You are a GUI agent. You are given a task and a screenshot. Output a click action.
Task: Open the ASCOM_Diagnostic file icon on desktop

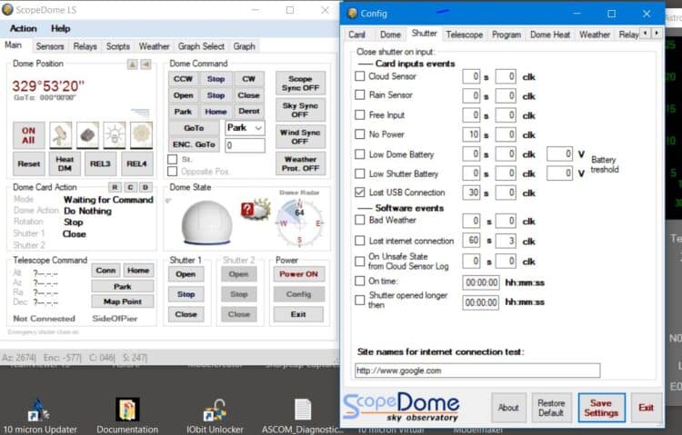tap(303, 416)
